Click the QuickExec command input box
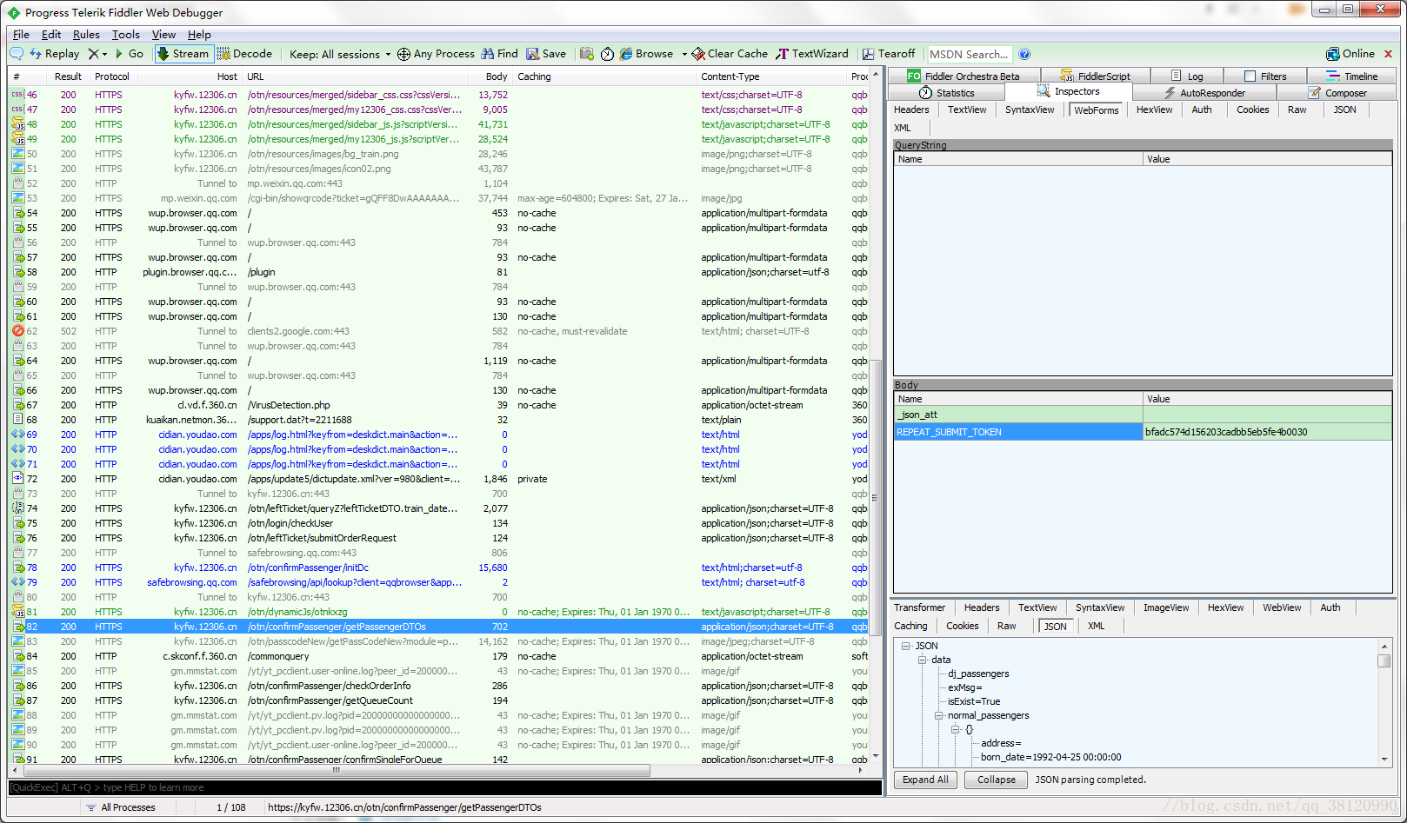Screen dimensions: 1407x823 pyautogui.click(x=445, y=787)
